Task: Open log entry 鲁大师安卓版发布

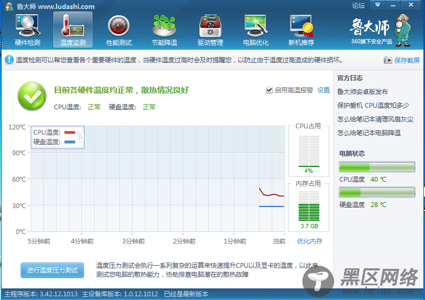Action: pos(363,92)
